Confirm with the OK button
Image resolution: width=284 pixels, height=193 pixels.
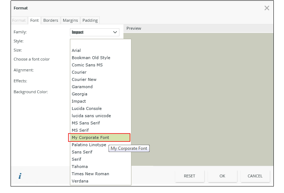click(222, 176)
